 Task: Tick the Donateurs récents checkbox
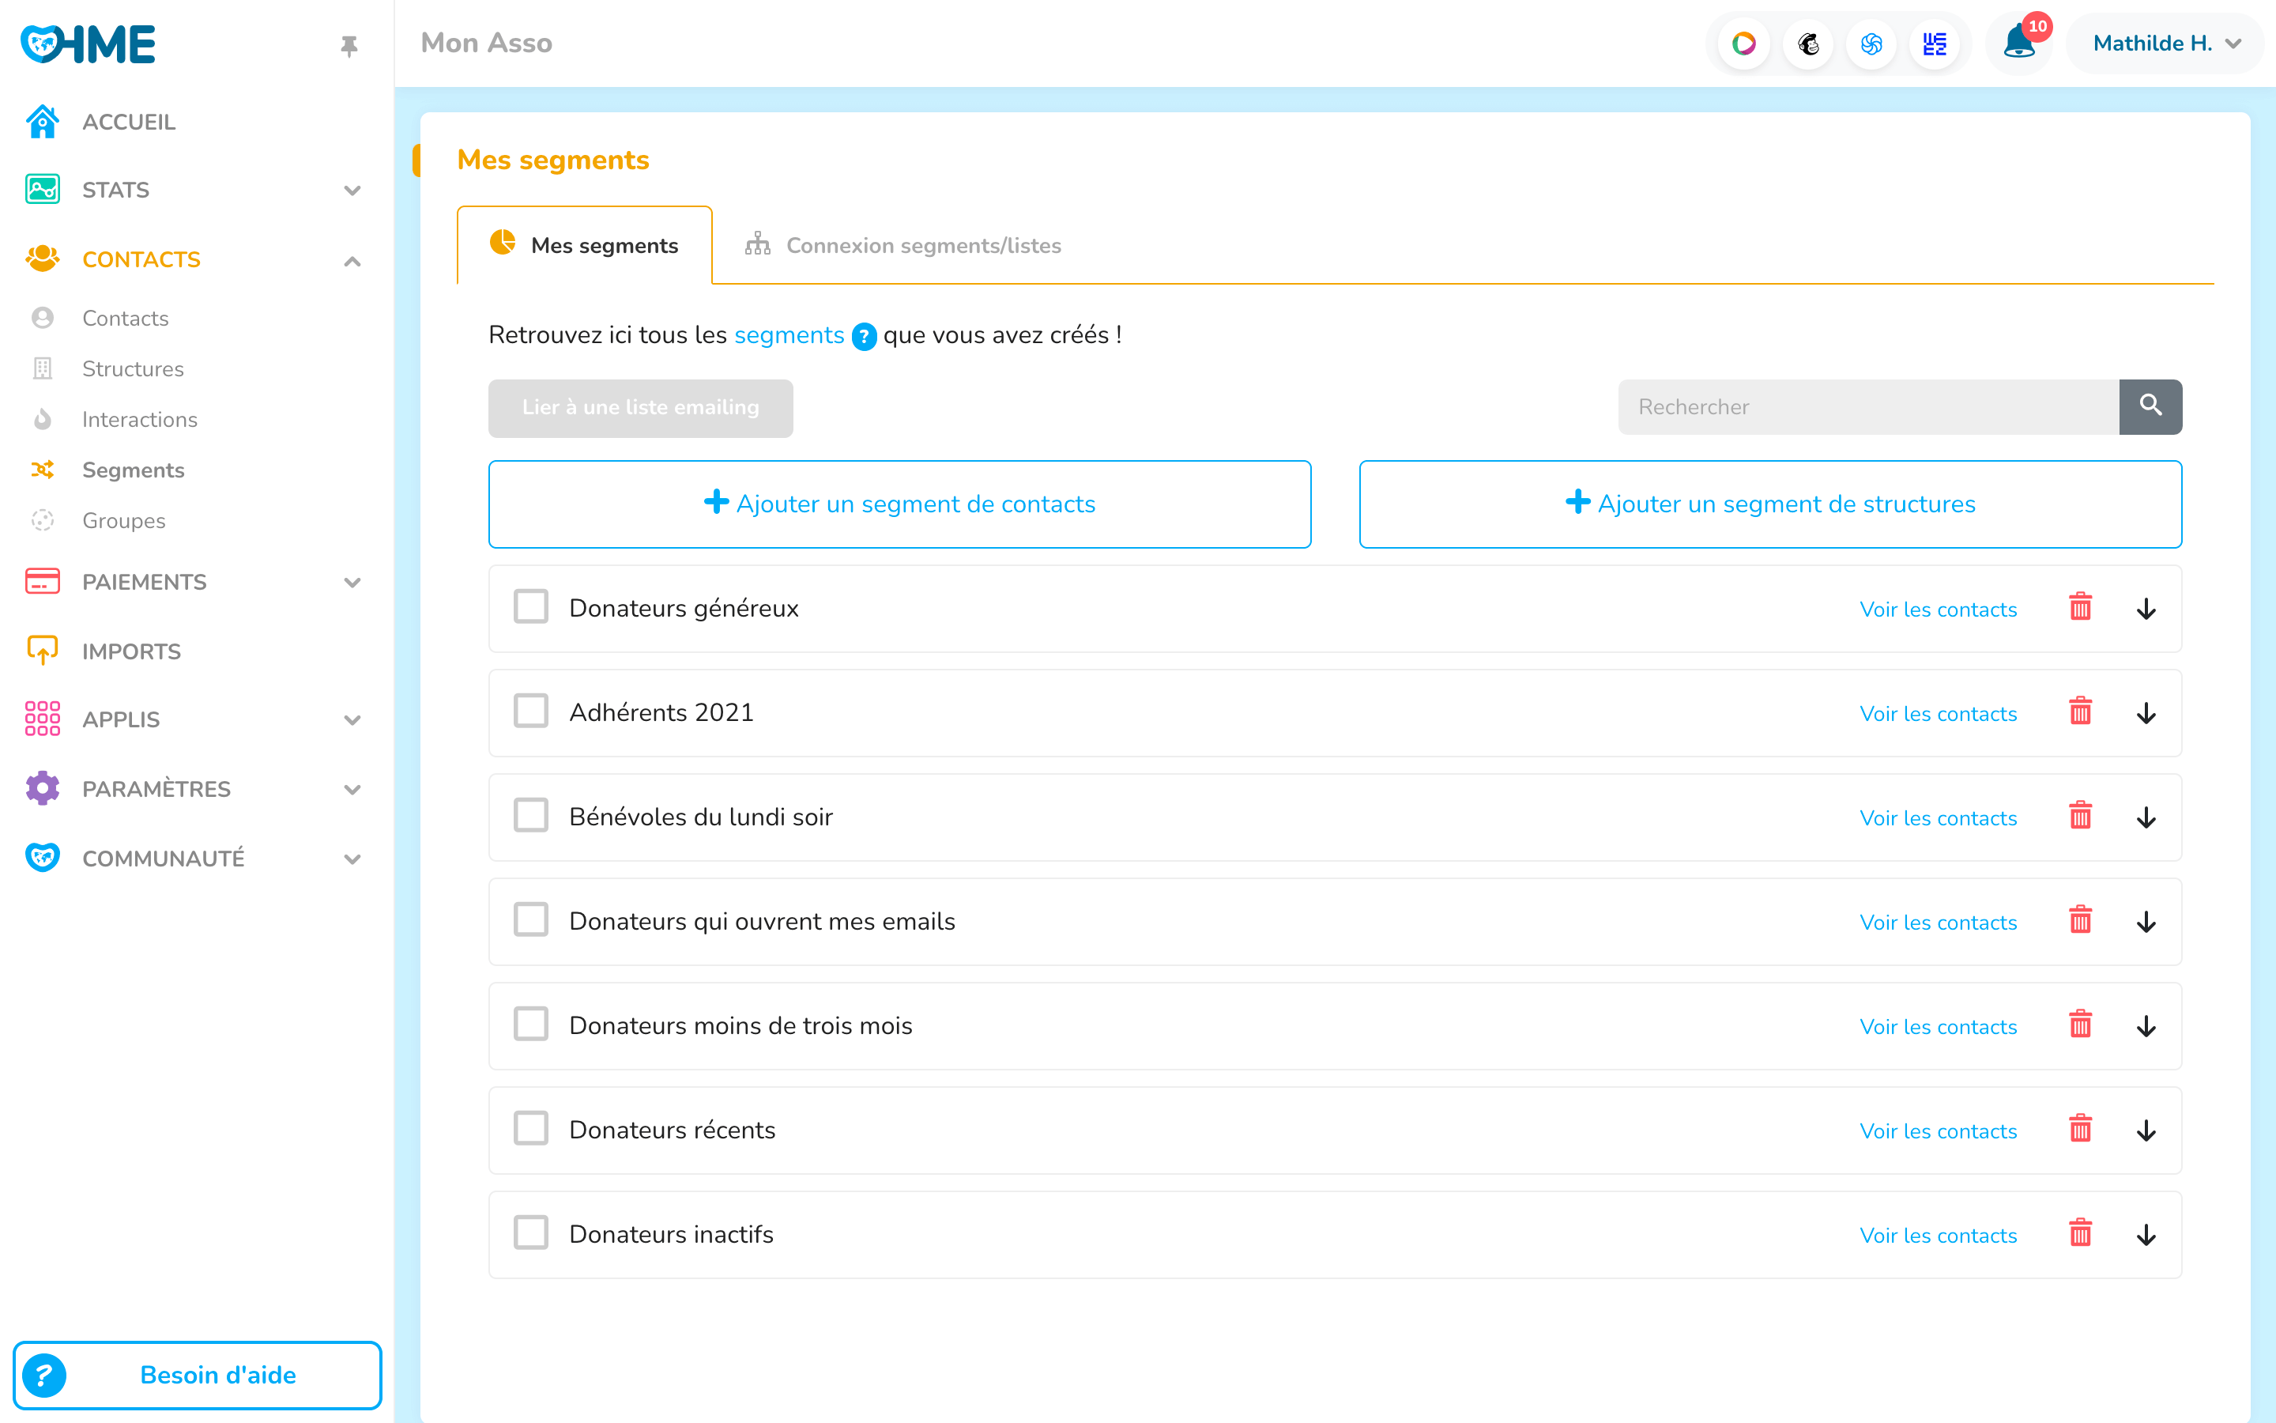click(530, 1128)
